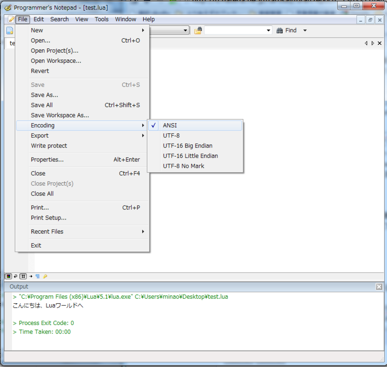The width and height of the screenshot is (387, 367).
Task: Open the Find button's dropdown arrow
Action: pyautogui.click(x=305, y=30)
